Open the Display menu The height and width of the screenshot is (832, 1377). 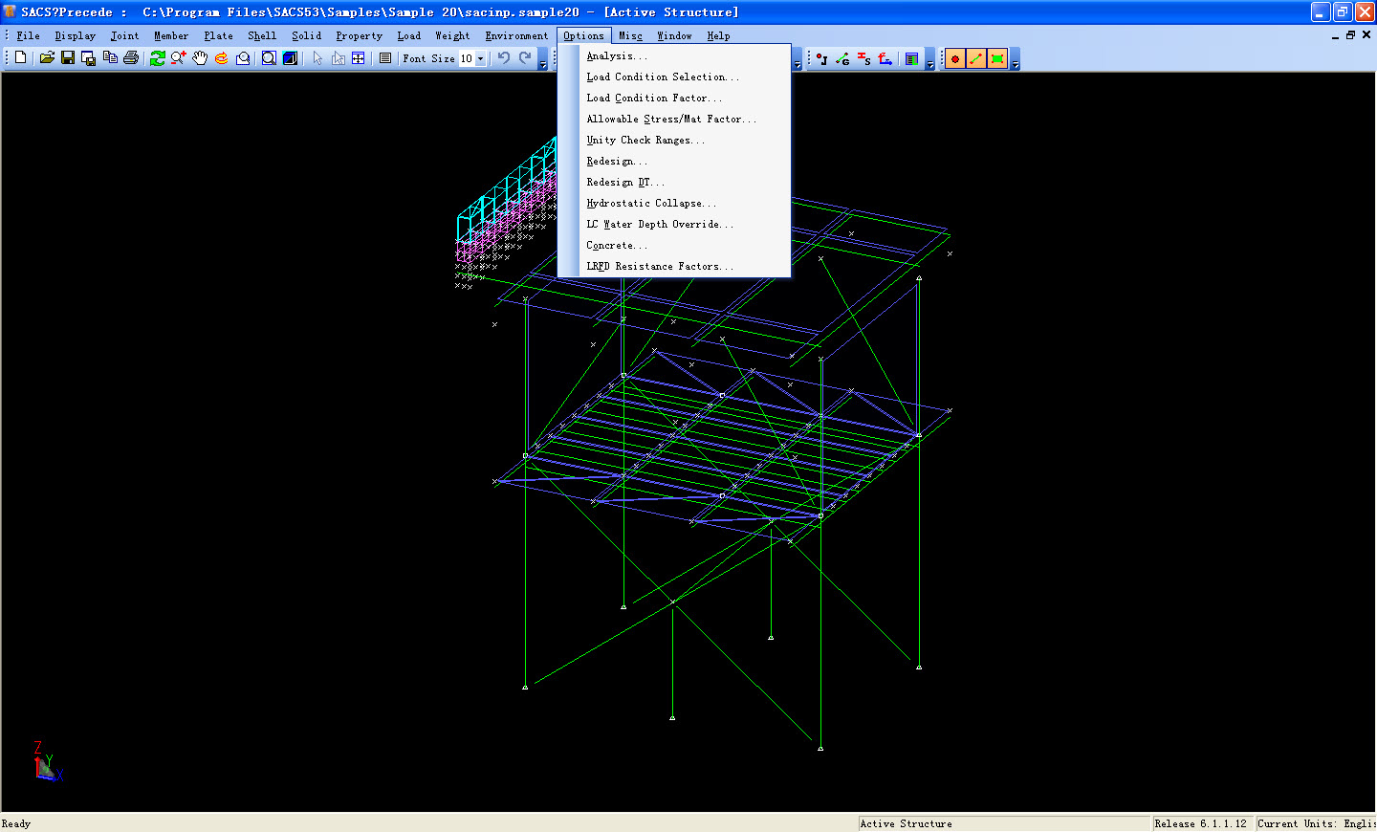point(75,35)
